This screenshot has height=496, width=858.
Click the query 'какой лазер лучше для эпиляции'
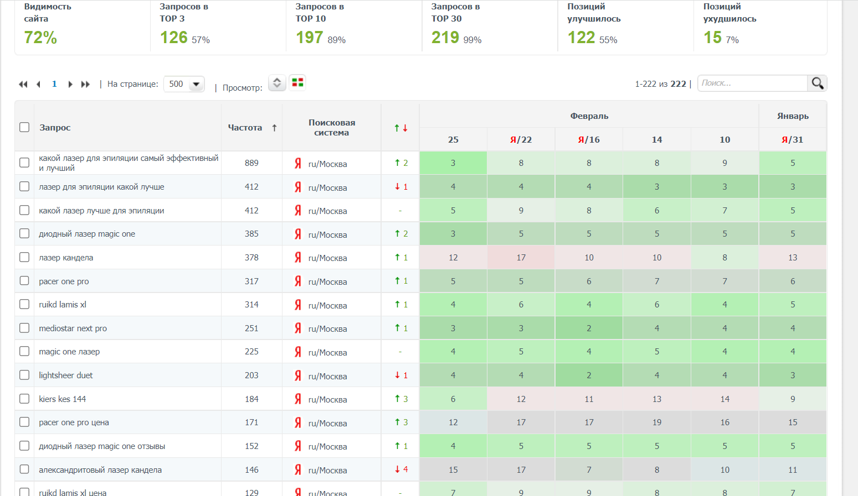point(101,211)
